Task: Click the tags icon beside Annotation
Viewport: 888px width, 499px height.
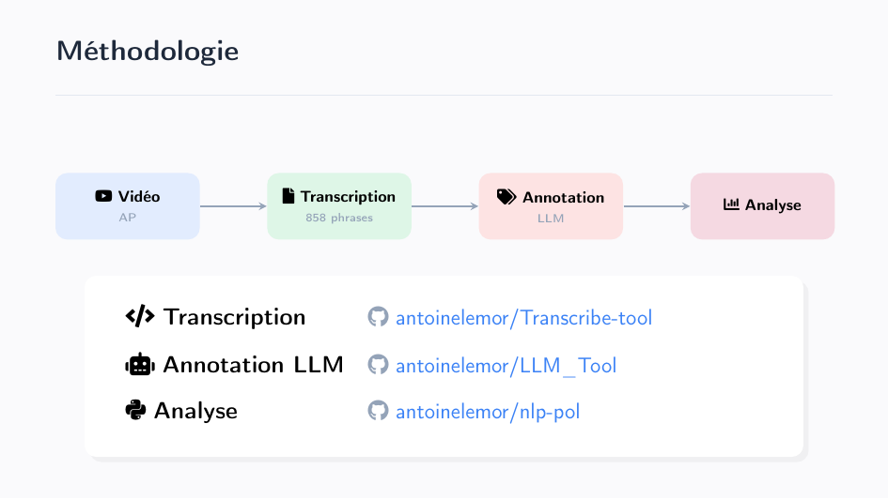Action: (506, 197)
